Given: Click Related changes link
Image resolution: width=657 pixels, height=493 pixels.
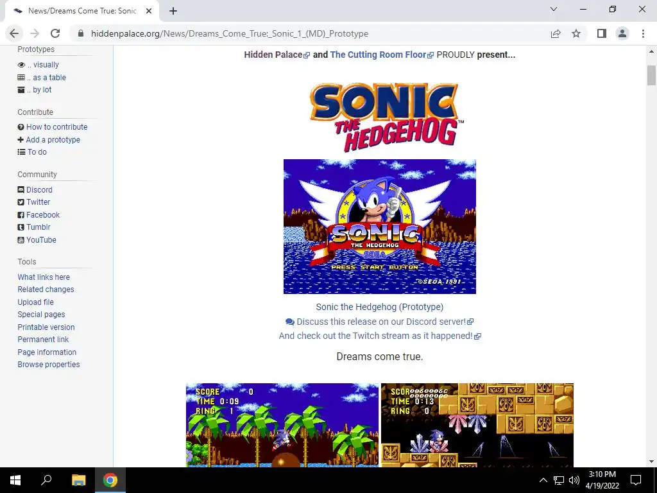Looking at the screenshot, I should tap(46, 290).
